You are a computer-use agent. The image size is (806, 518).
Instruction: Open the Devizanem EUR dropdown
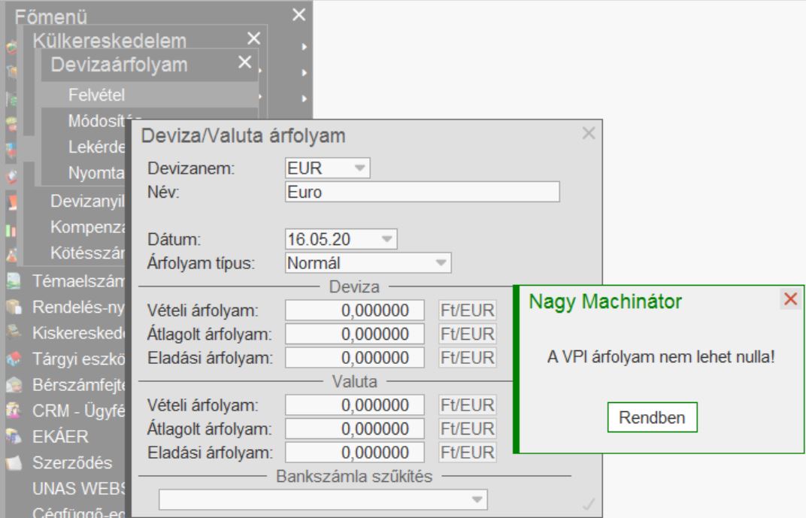359,168
